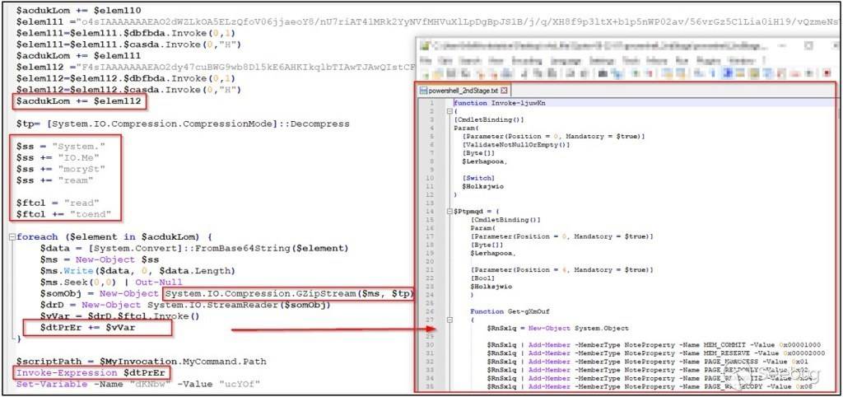Click '[Bool]' on line 22
Viewport: 843px width, 397px height.
(482, 278)
